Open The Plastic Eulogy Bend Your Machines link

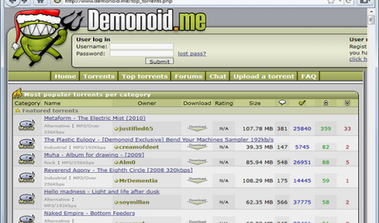pos(159,139)
